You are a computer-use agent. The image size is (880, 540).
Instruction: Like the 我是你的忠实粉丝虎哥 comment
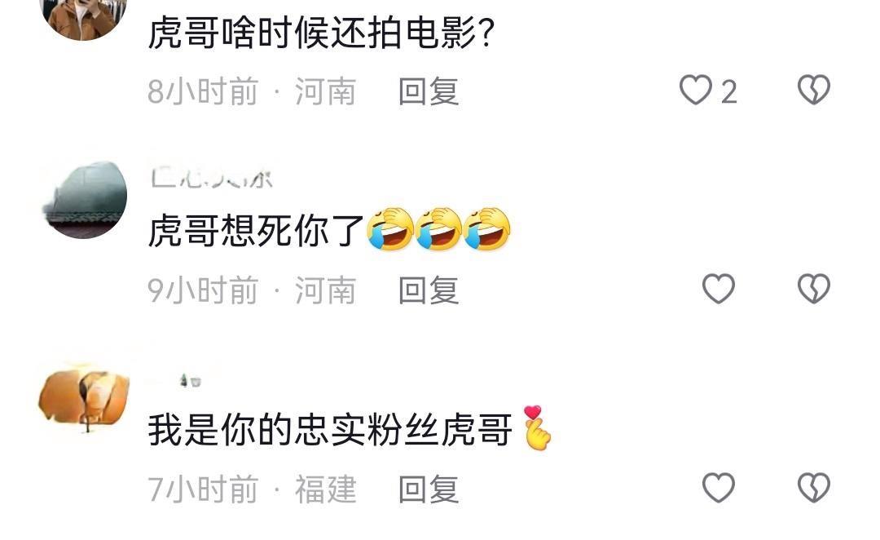(x=719, y=488)
